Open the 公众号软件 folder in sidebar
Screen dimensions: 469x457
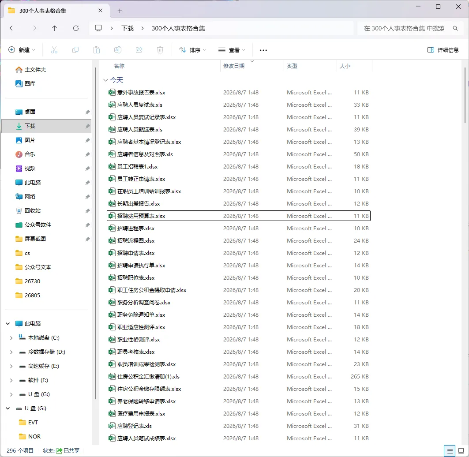pyautogui.click(x=33, y=225)
